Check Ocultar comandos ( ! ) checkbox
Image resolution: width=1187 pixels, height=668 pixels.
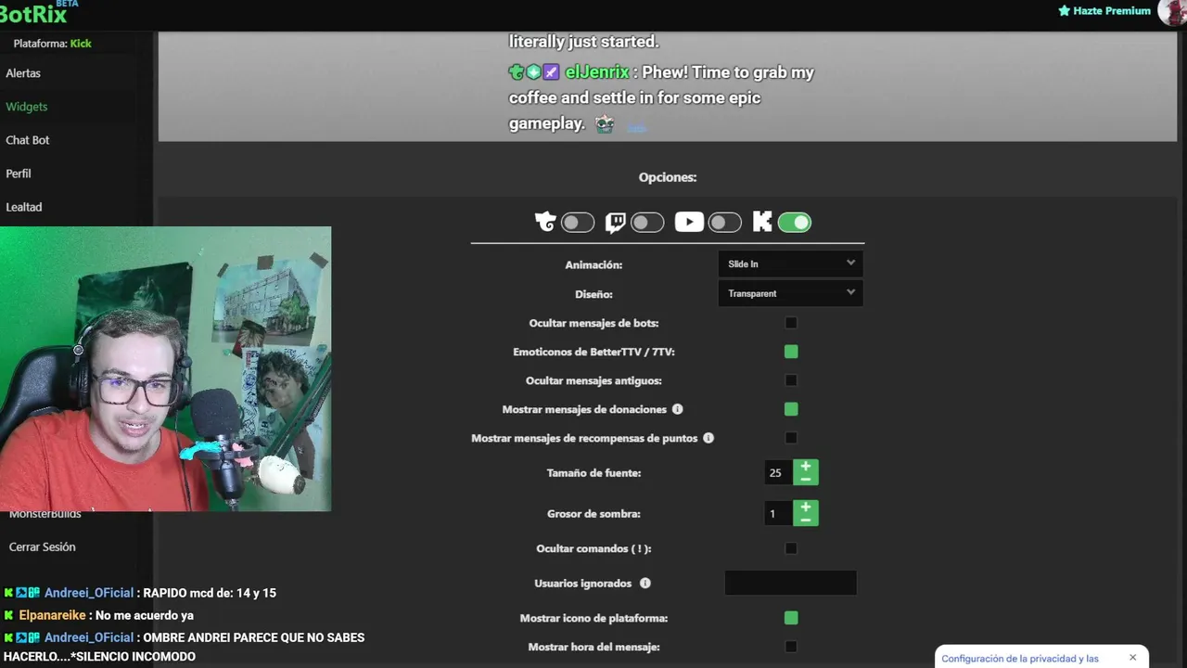(791, 548)
